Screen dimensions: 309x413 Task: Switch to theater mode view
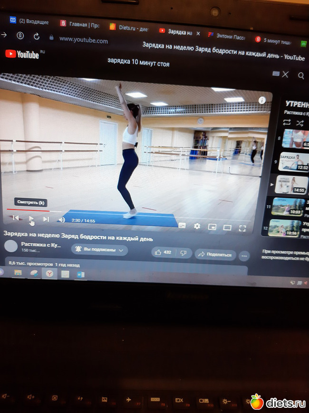click(x=227, y=228)
